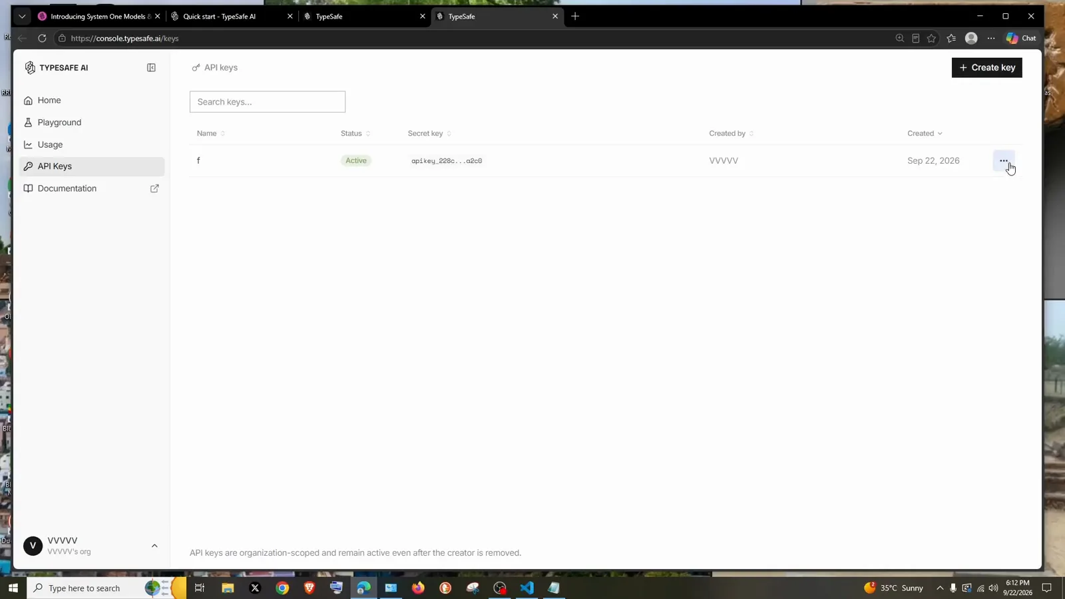
Task: Click the external link icon beside Documentation
Action: 154,188
